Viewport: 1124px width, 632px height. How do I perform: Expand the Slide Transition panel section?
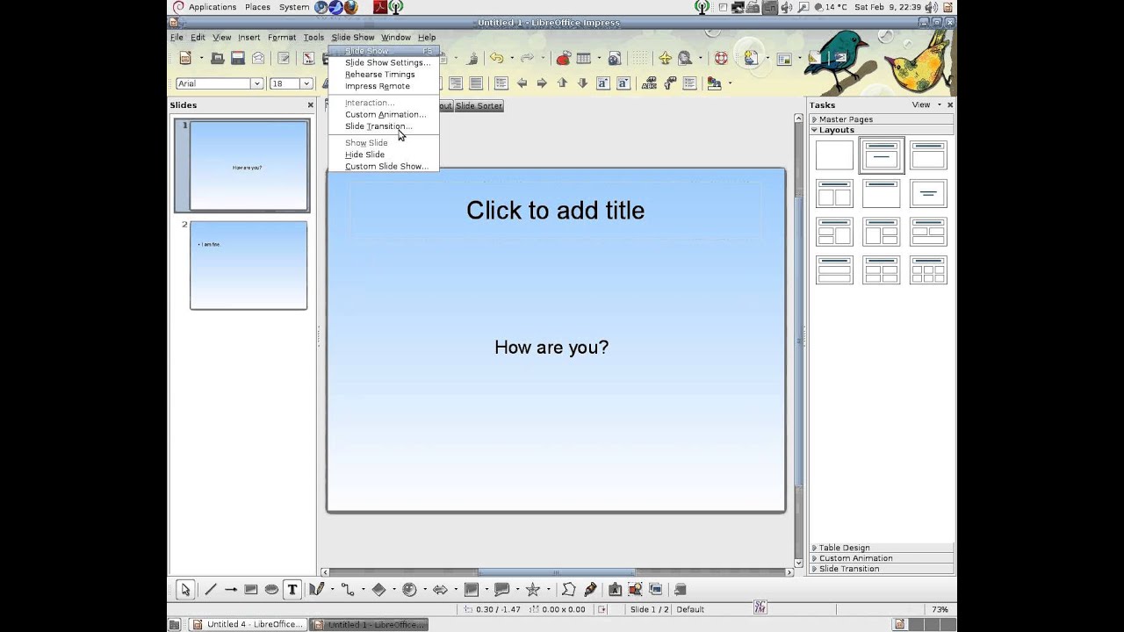(x=882, y=569)
